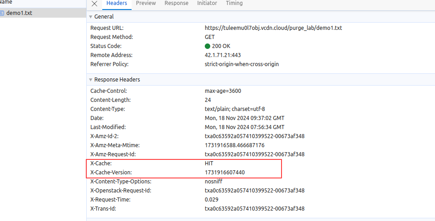Show the Timing tab

coord(234,3)
